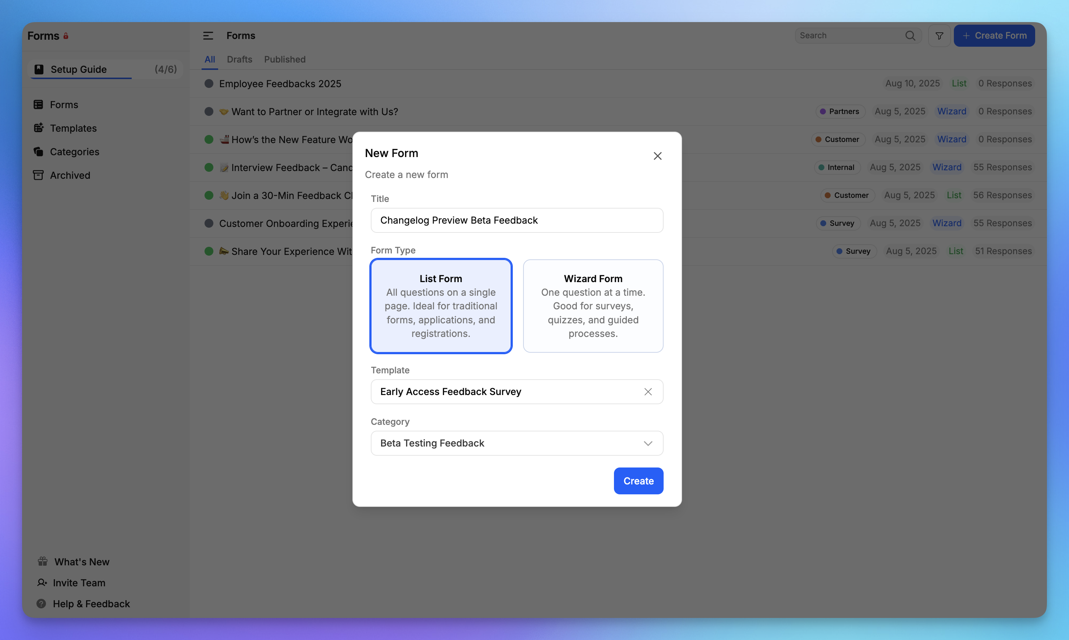Image resolution: width=1069 pixels, height=640 pixels.
Task: Switch to the Published tab
Action: tap(285, 60)
